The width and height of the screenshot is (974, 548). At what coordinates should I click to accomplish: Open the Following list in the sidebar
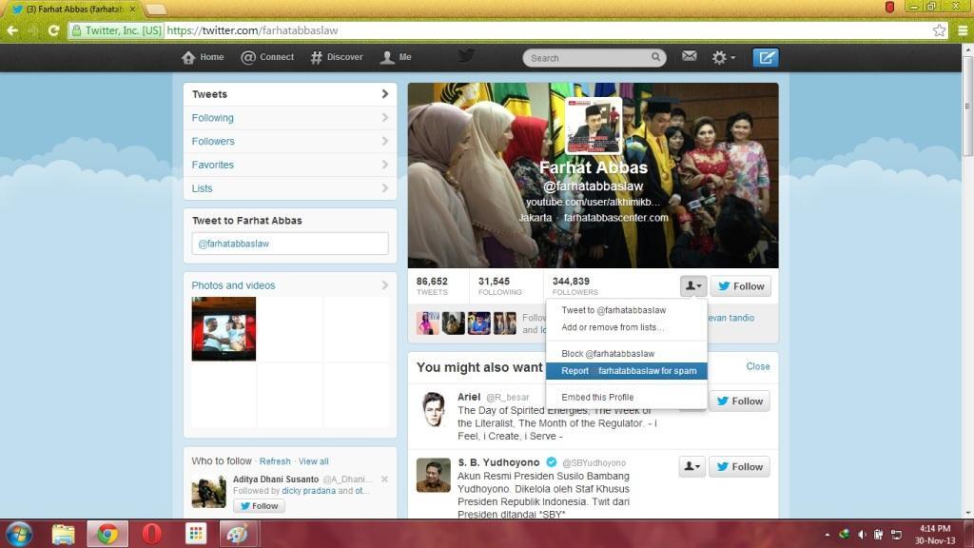pos(290,118)
